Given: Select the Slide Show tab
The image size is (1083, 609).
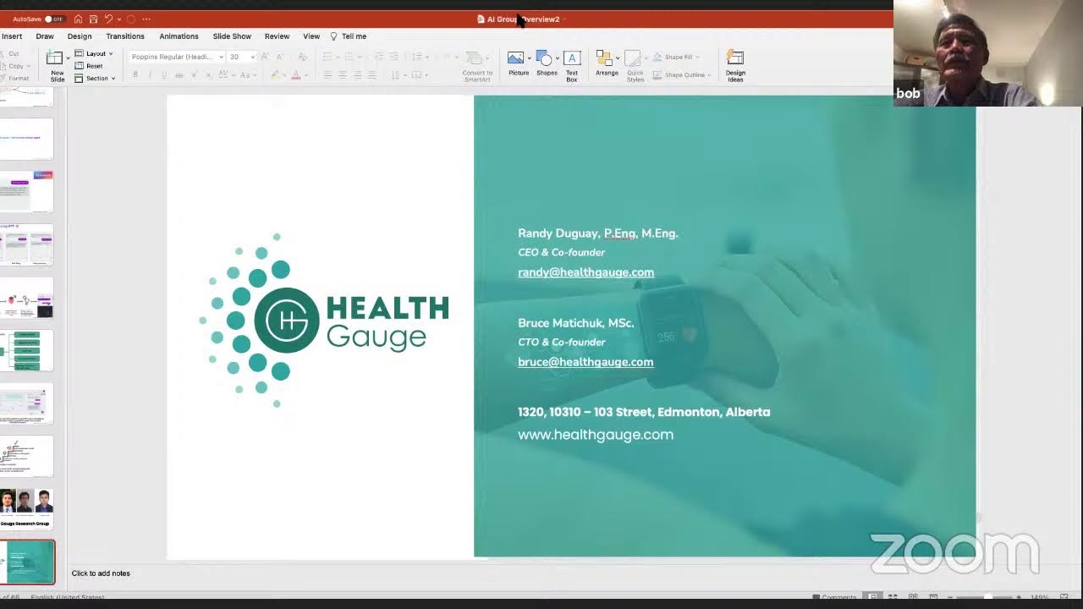Looking at the screenshot, I should click(x=232, y=36).
